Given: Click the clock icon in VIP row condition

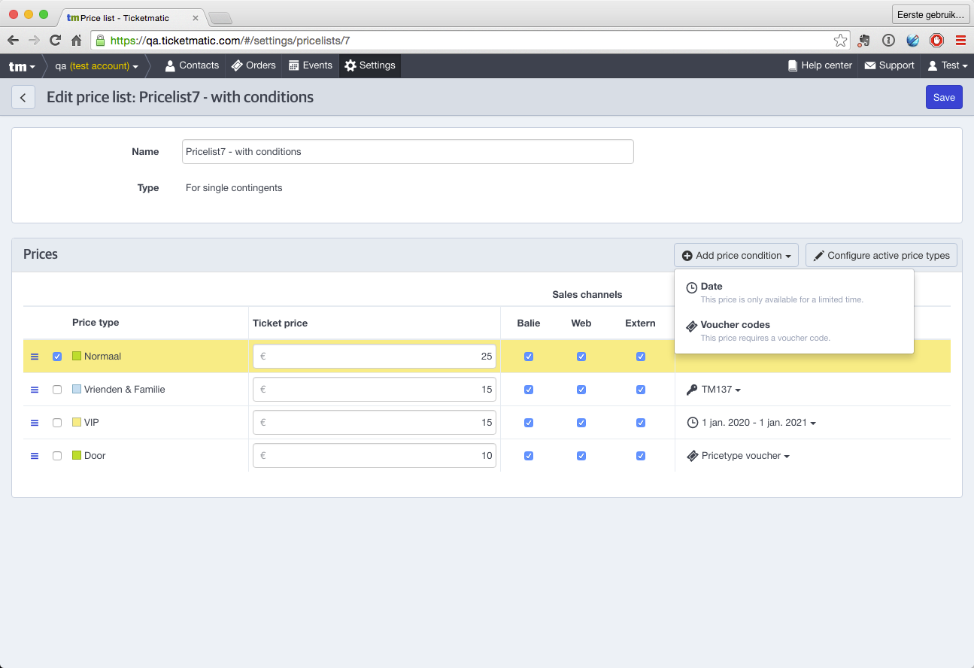Looking at the screenshot, I should click(693, 423).
